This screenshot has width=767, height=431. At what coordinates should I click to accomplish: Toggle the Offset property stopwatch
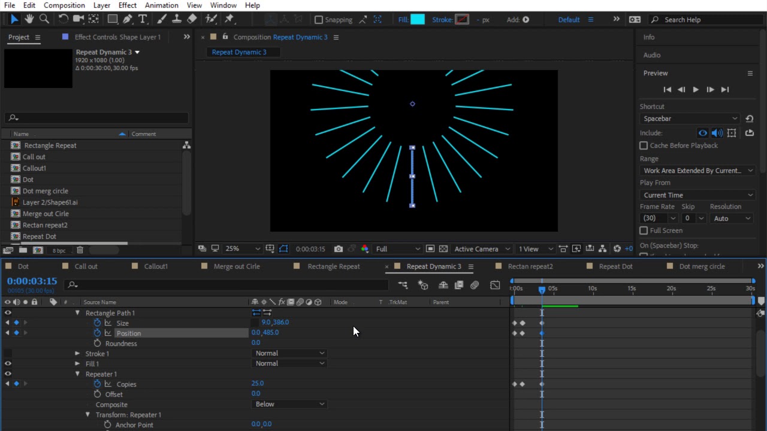click(97, 394)
